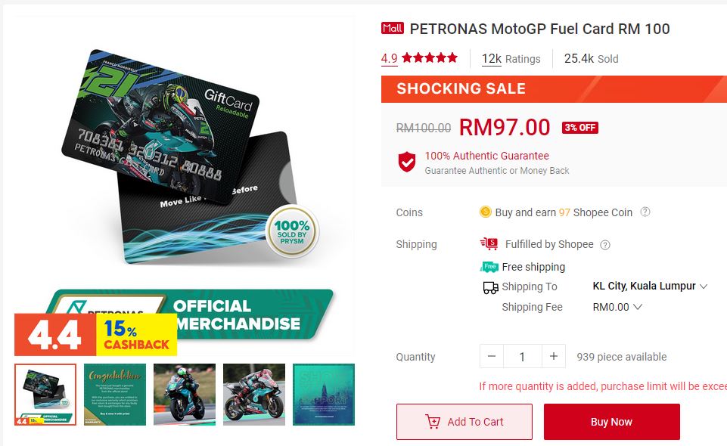Click the red Authentic Guarantee shield icon
Screen dimensions: 727x446
[407, 162]
